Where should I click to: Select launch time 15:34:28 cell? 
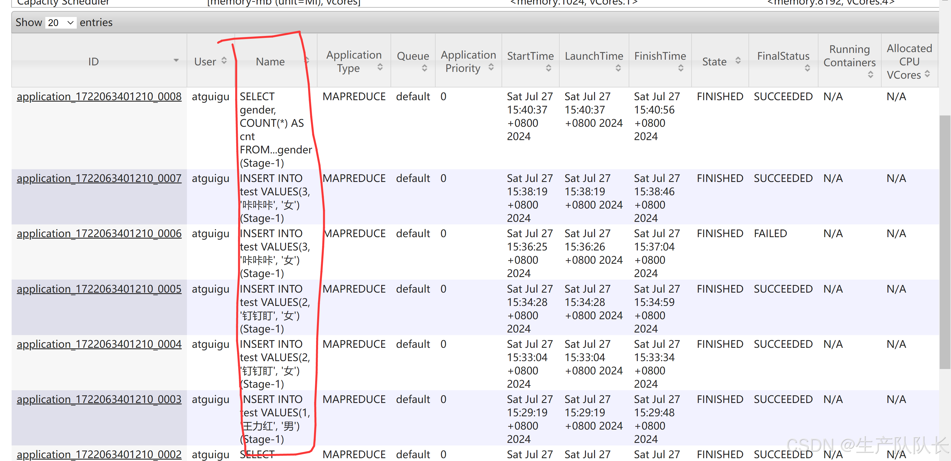[x=593, y=303]
